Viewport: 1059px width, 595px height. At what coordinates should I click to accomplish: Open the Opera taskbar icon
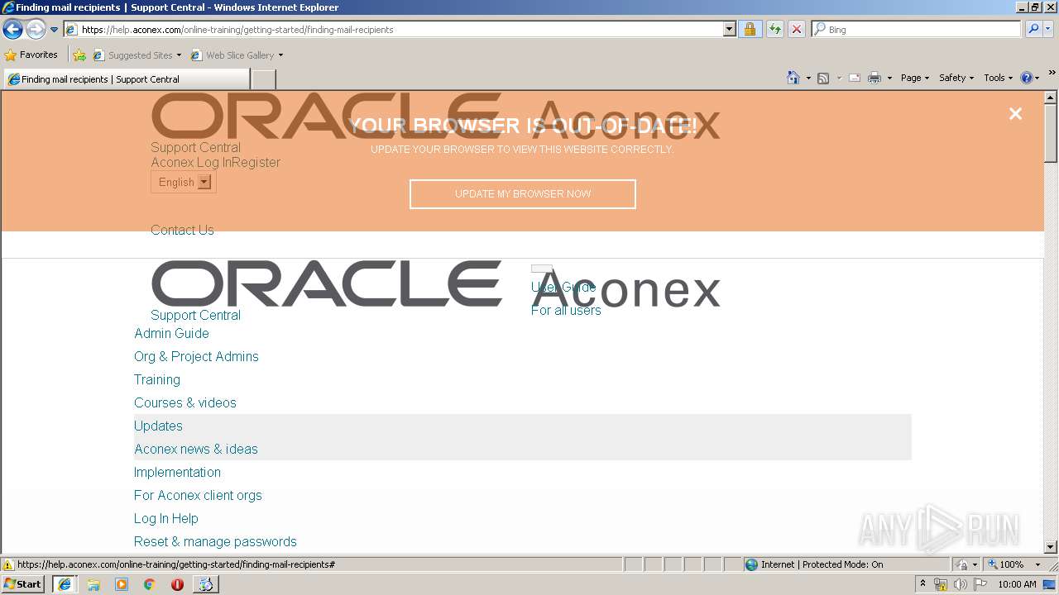(177, 584)
